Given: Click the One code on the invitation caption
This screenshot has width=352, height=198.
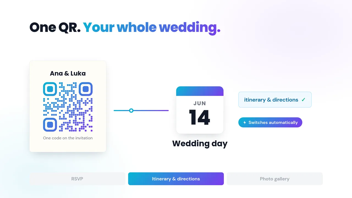Looking at the screenshot, I should 68,138.
